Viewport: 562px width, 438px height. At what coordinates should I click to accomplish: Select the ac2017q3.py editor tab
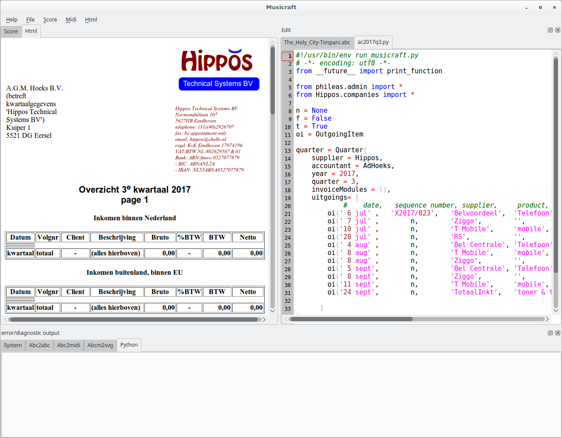click(373, 42)
